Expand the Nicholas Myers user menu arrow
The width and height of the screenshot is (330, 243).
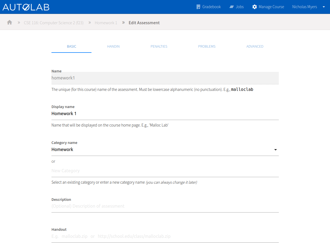tap(324, 7)
